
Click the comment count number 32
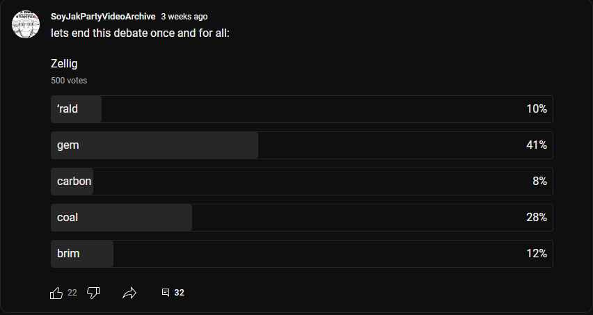(180, 293)
